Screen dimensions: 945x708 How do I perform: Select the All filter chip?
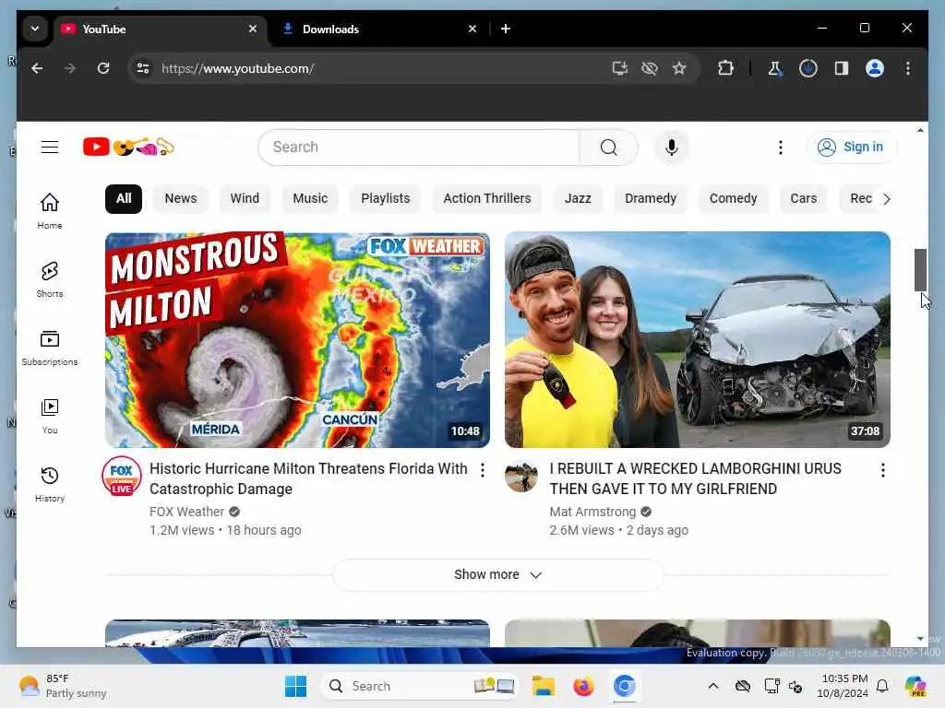(124, 199)
